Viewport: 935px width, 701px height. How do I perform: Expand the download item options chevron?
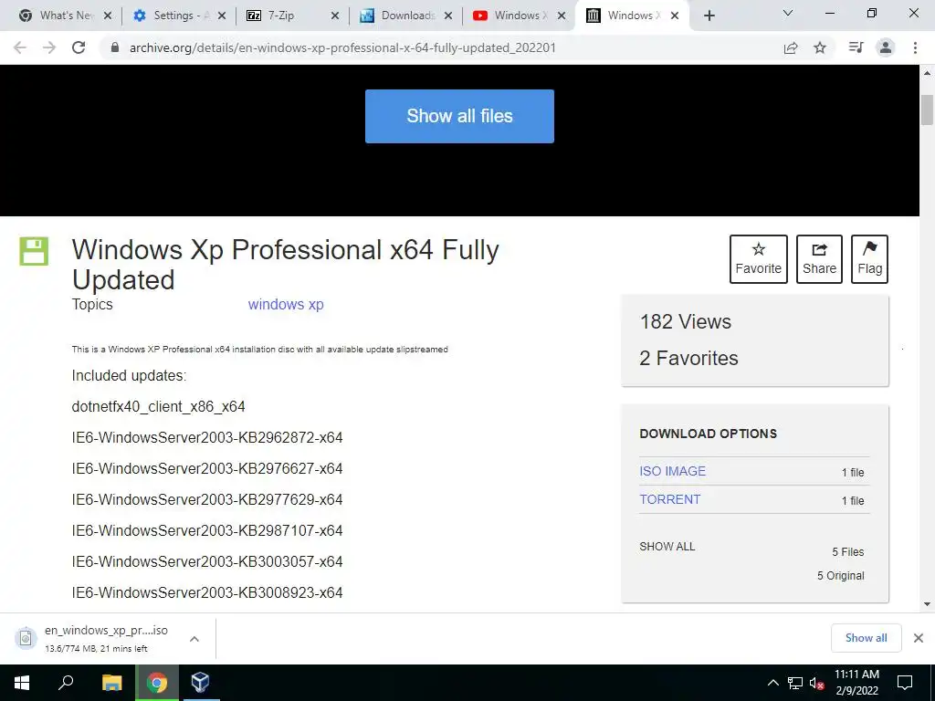194,638
